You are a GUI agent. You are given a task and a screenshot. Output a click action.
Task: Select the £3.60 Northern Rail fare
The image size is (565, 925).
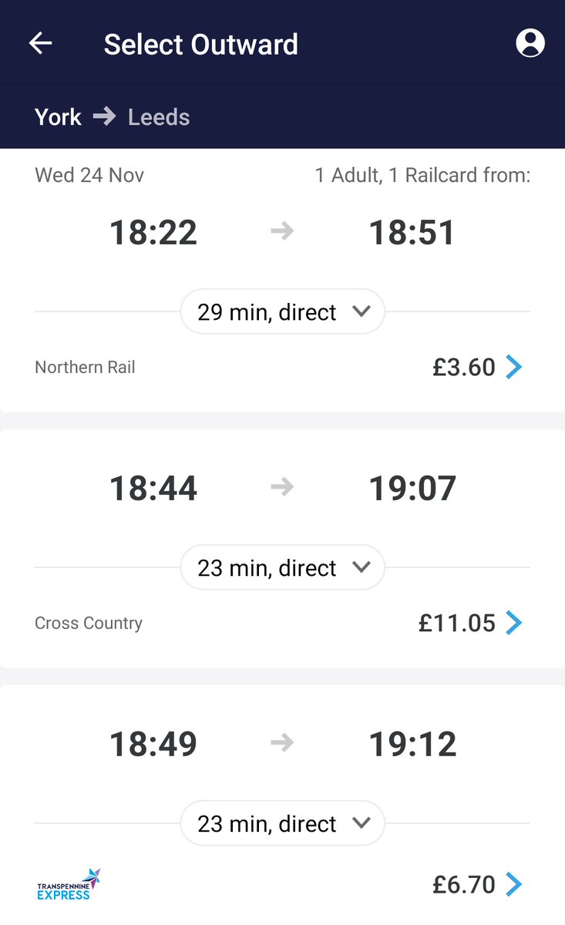tap(464, 367)
